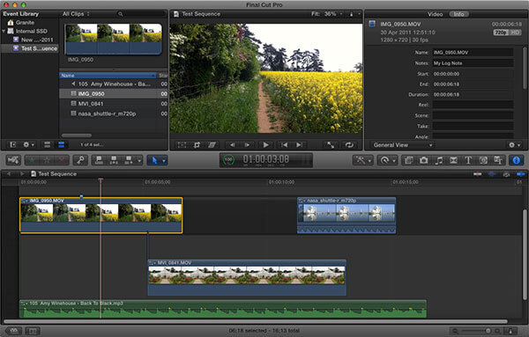Show the Transitions Browser

click(x=453, y=160)
